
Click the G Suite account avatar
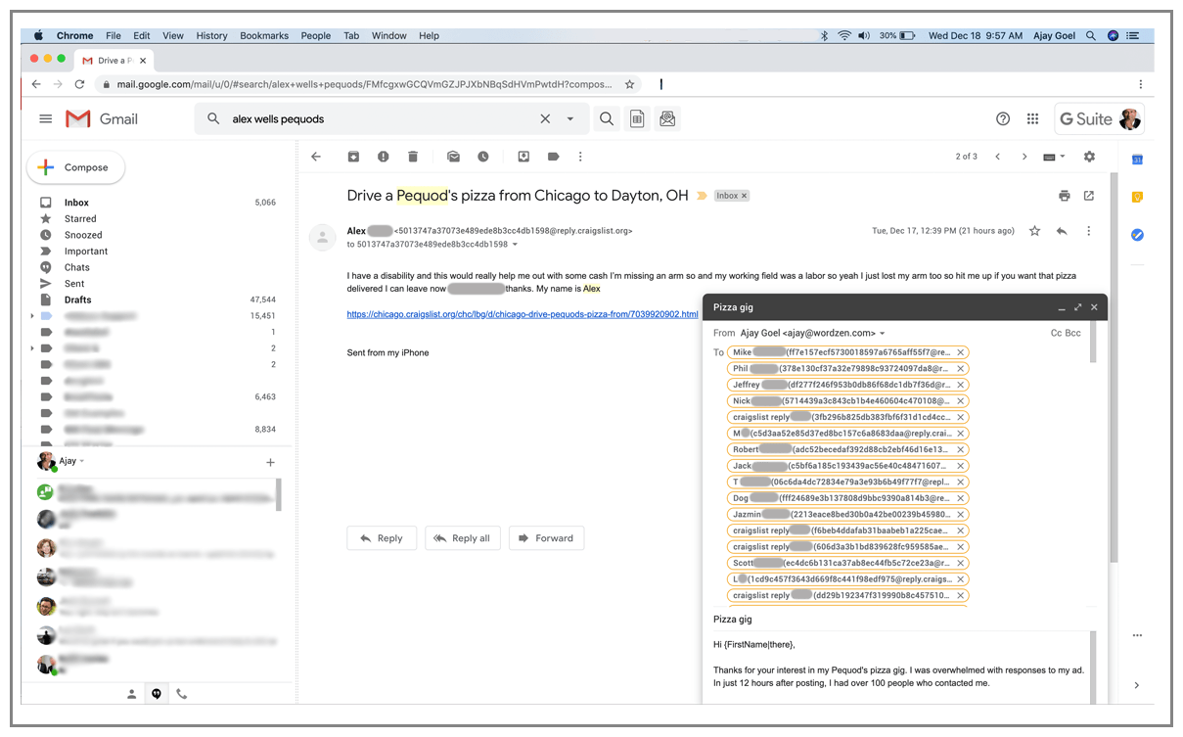pyautogui.click(x=1130, y=118)
